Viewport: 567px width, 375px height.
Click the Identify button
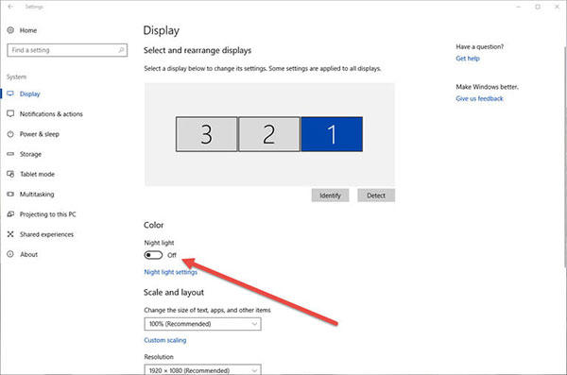click(x=330, y=196)
